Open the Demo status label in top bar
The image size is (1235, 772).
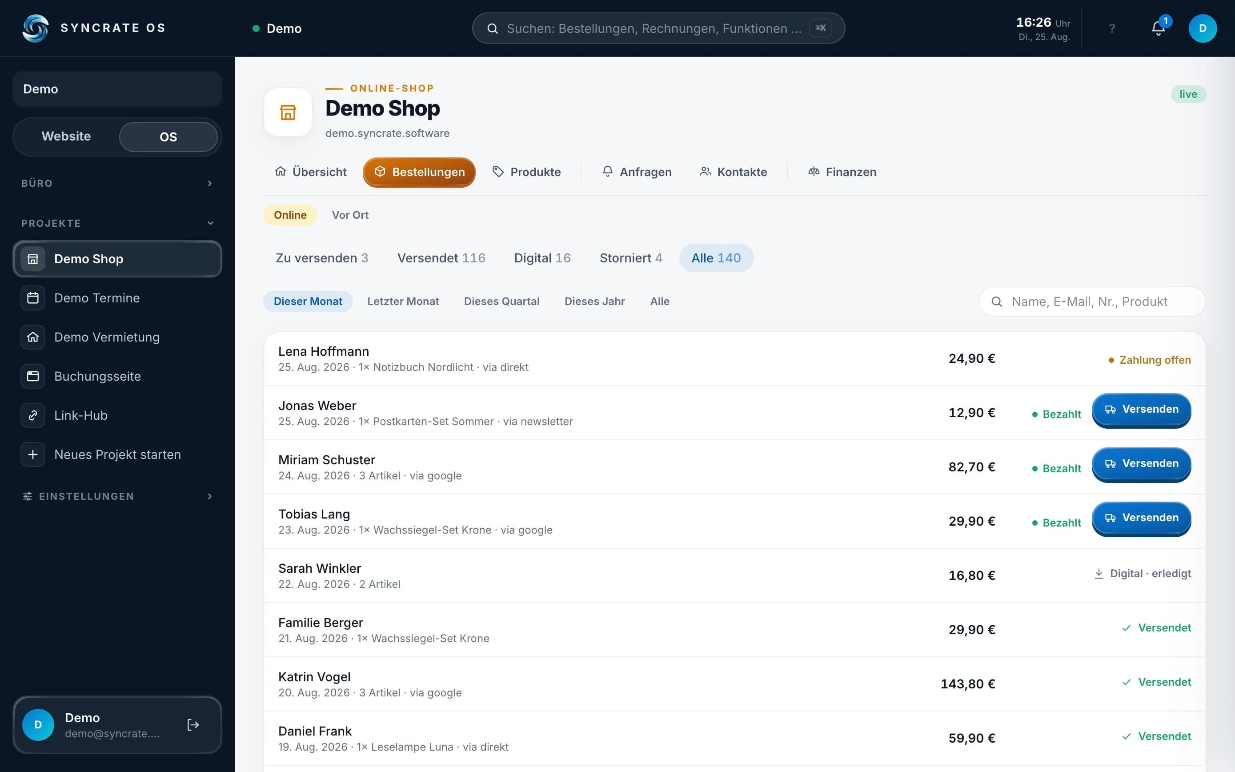tap(277, 28)
